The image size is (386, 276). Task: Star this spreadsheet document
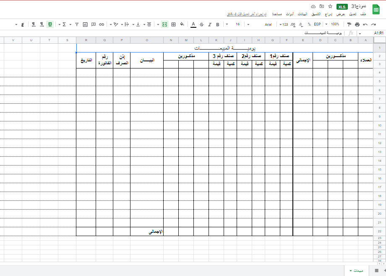[x=330, y=7]
